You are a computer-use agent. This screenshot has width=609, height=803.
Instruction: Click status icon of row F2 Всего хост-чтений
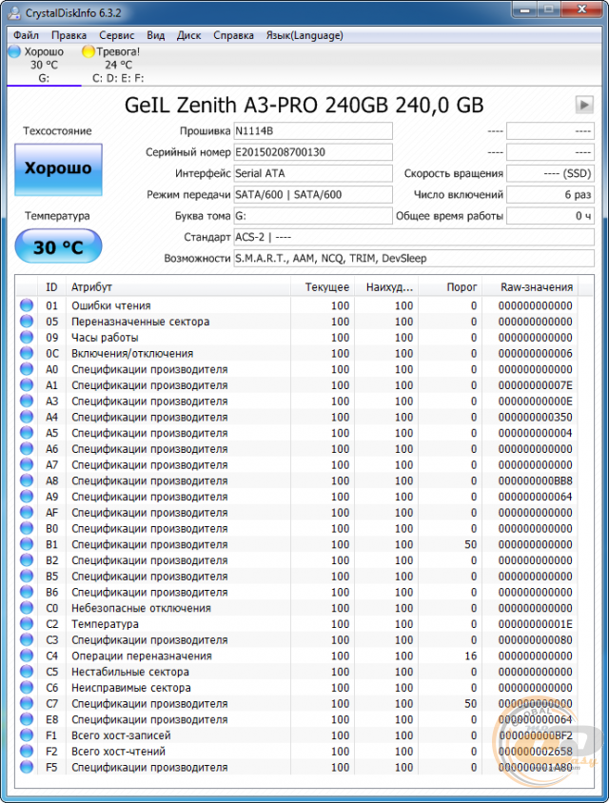[x=27, y=752]
